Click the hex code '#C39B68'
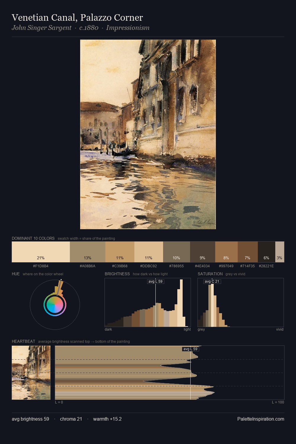Screen dimensions: 296x444 coord(120,266)
